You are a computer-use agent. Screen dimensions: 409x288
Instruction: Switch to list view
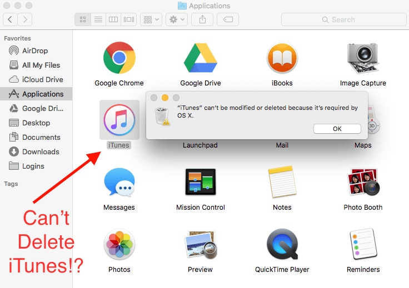(98, 19)
